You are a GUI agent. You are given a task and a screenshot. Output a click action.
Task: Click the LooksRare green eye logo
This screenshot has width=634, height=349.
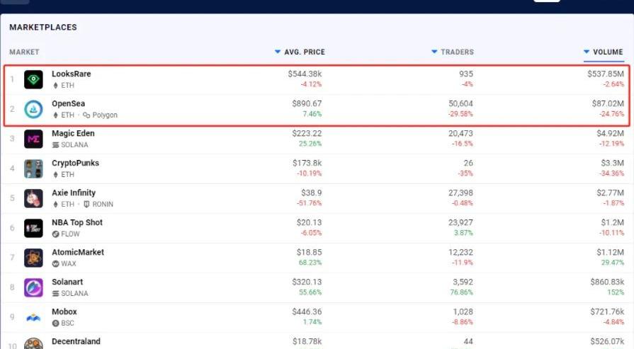33,79
